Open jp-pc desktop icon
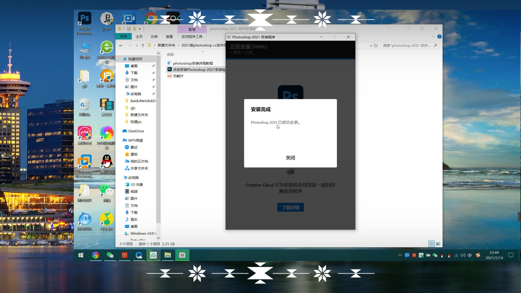The width and height of the screenshot is (521, 293). coord(107,21)
